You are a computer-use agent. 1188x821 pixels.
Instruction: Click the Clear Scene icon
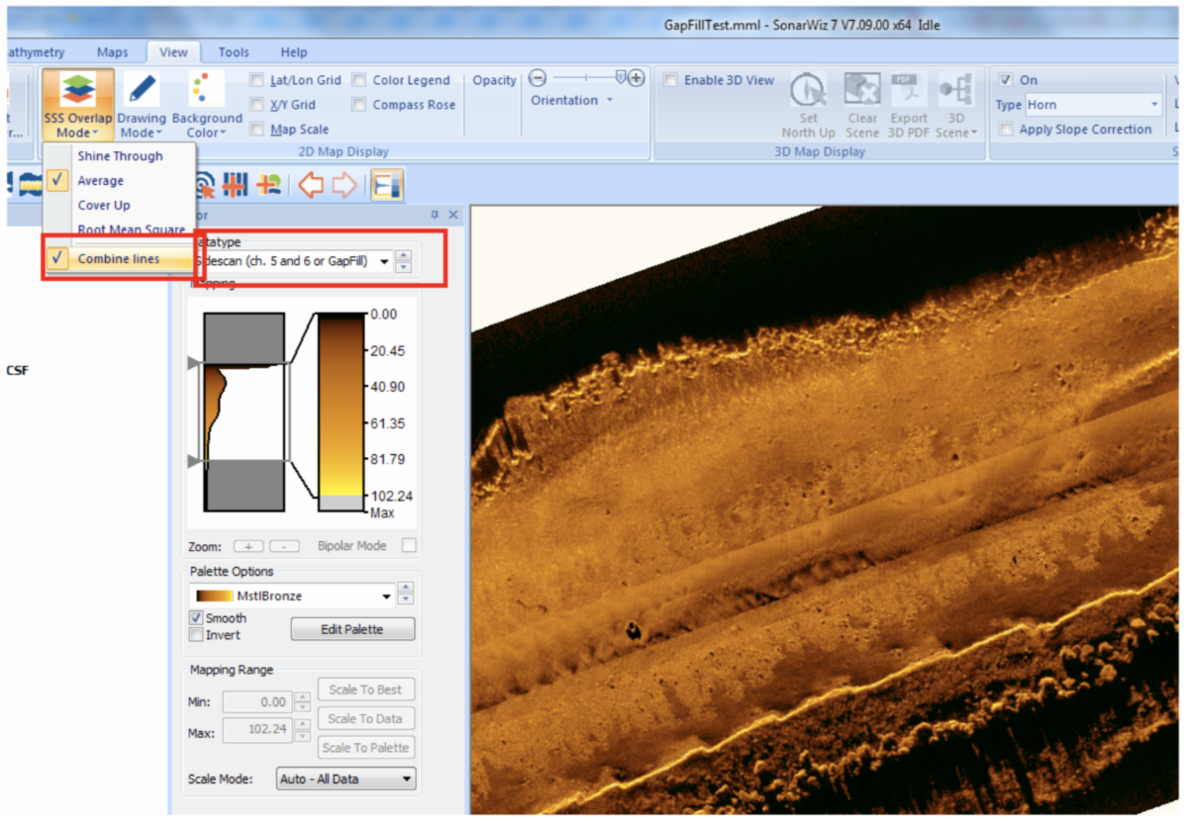click(x=861, y=91)
